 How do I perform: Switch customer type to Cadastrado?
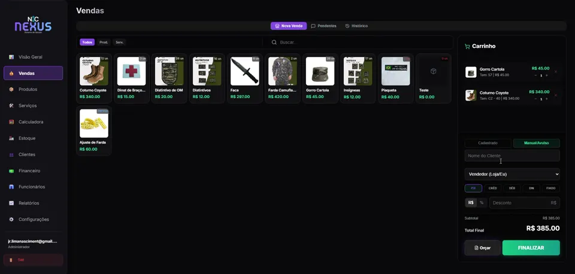coord(488,143)
